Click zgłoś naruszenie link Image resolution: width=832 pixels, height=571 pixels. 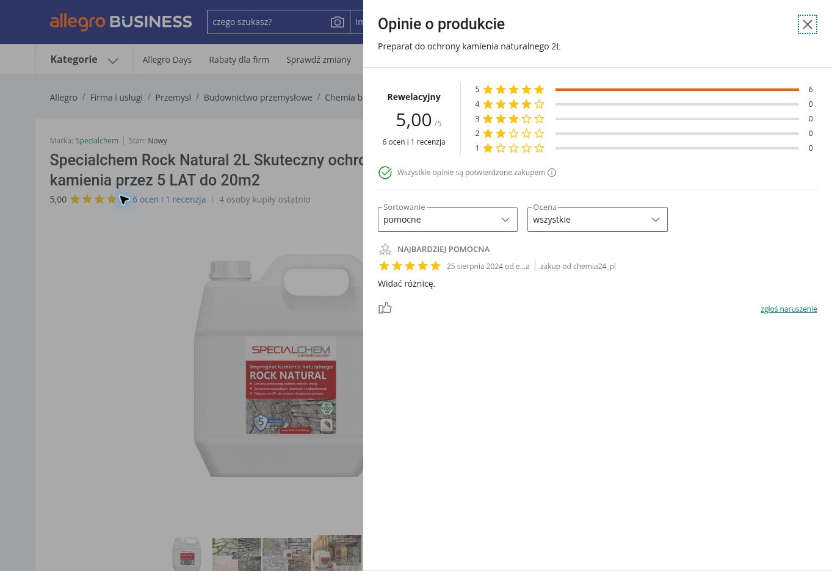[x=789, y=309]
